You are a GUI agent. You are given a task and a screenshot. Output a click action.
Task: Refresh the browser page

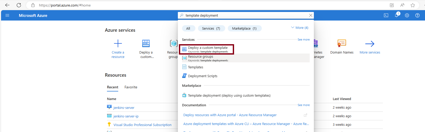click(x=19, y=5)
